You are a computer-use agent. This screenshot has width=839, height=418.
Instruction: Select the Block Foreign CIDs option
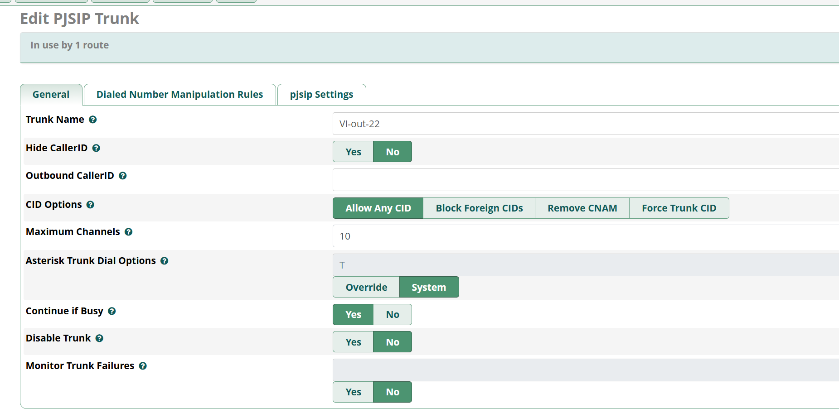point(479,208)
